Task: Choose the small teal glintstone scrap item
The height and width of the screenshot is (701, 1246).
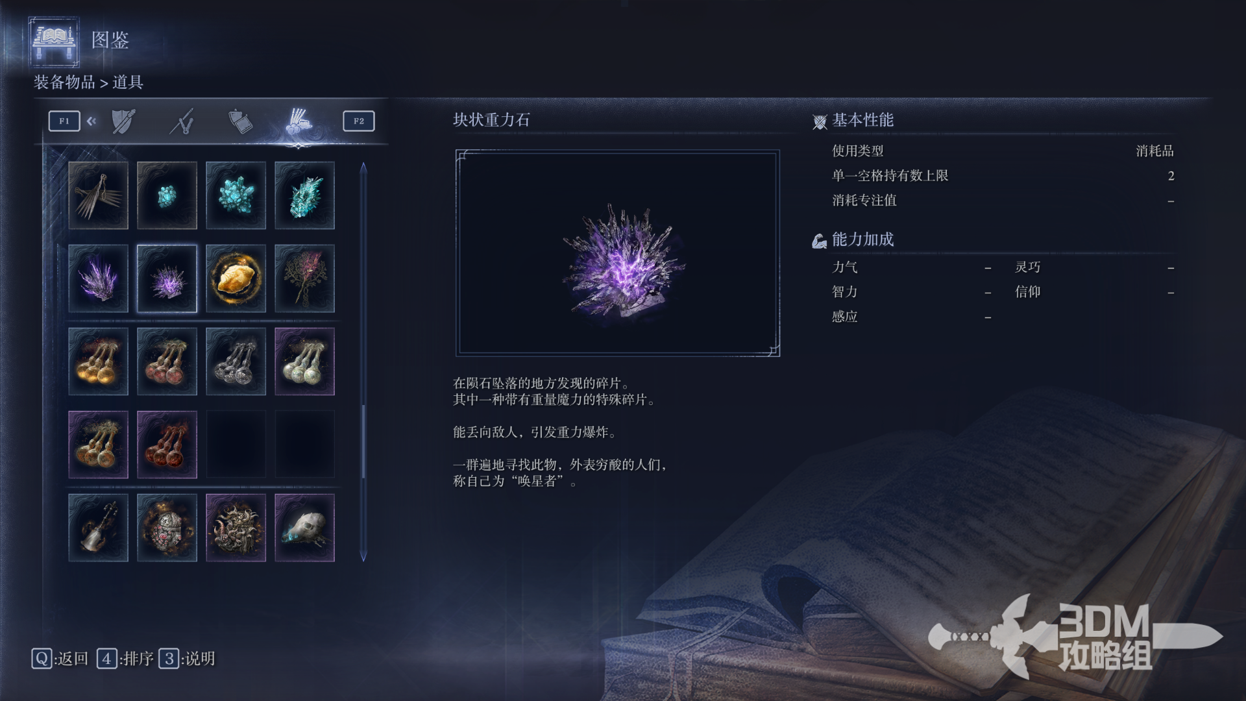Action: pyautogui.click(x=167, y=195)
